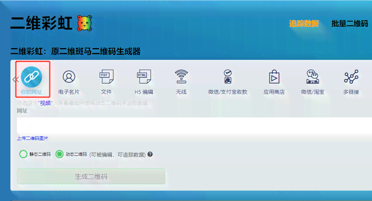
Task: Select the 动态二维码 radio button
Action: 59,154
